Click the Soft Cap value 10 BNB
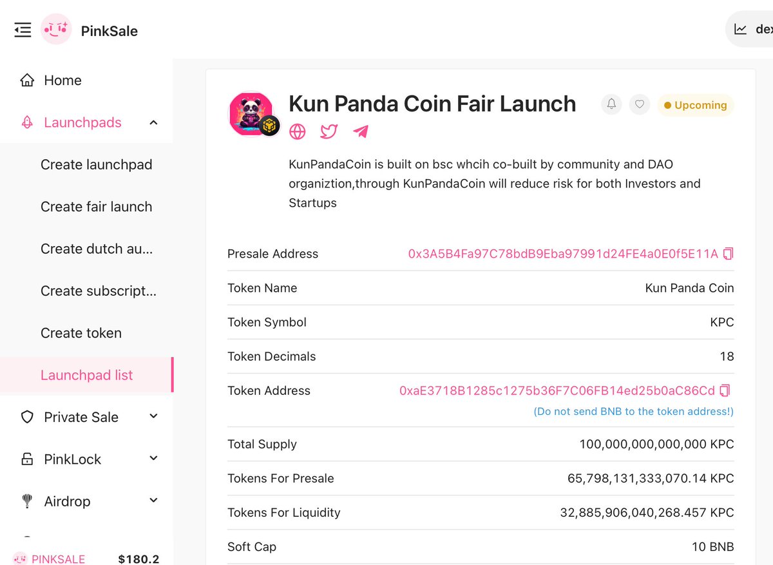Image resolution: width=773 pixels, height=565 pixels. [712, 547]
